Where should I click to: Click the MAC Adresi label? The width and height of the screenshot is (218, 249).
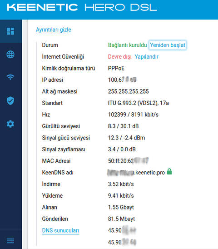point(56,161)
